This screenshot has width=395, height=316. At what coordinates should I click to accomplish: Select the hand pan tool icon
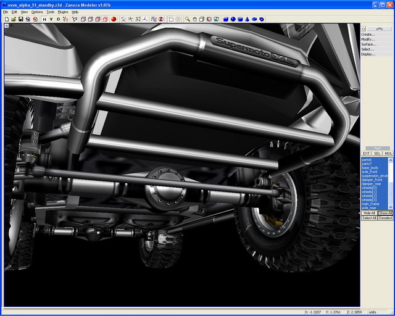coord(195,19)
